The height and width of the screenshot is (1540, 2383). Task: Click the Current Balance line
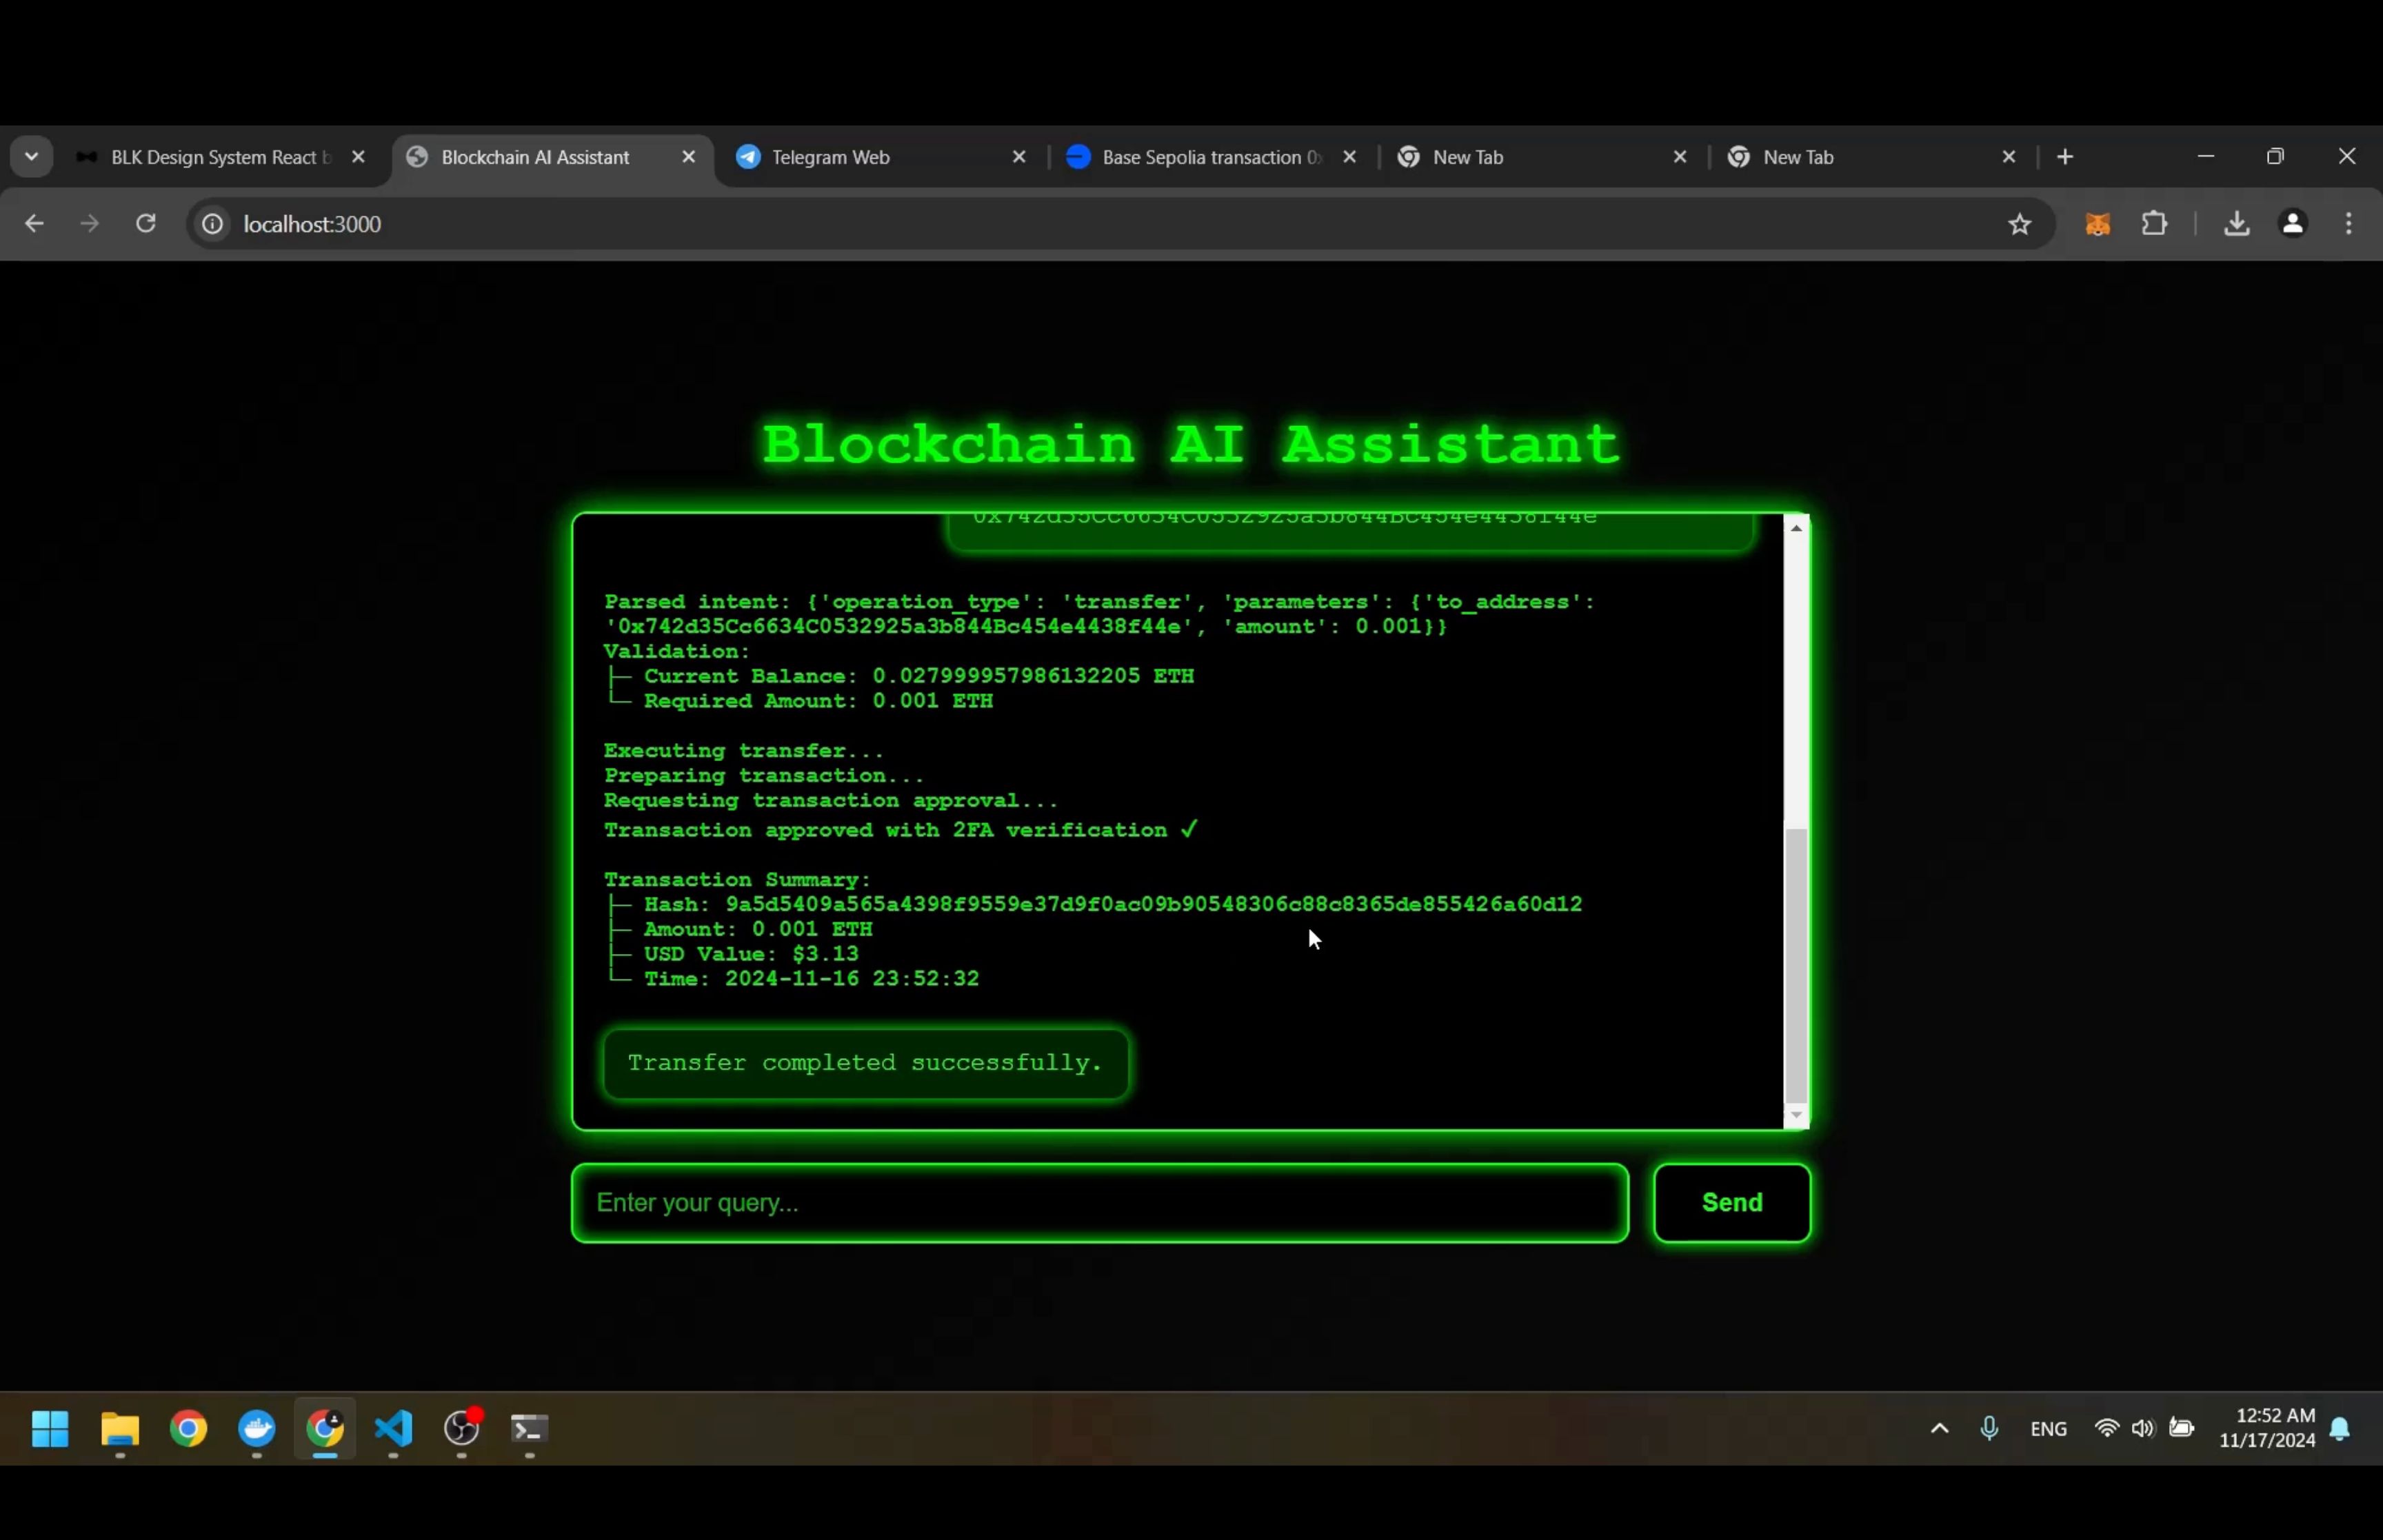(918, 676)
